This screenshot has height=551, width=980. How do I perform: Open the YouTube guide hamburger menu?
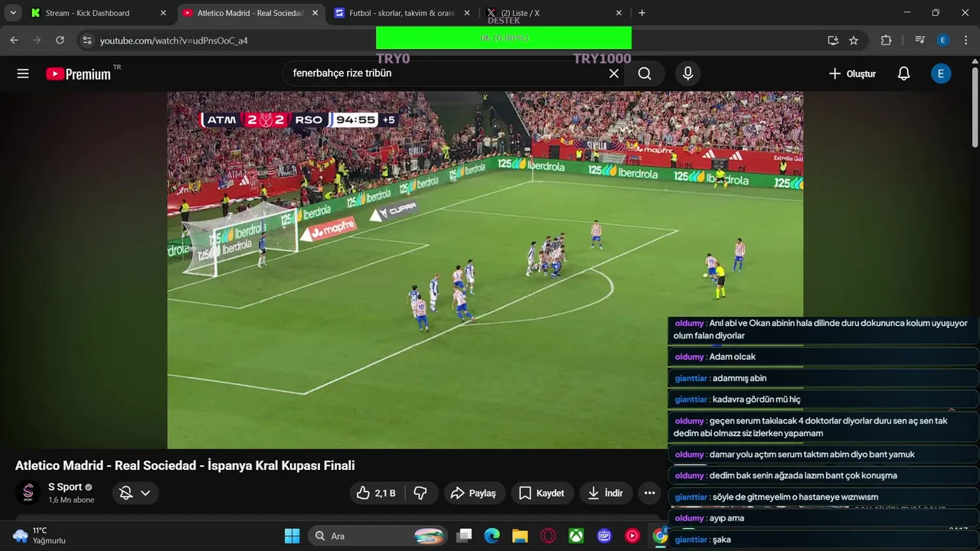pos(23,73)
